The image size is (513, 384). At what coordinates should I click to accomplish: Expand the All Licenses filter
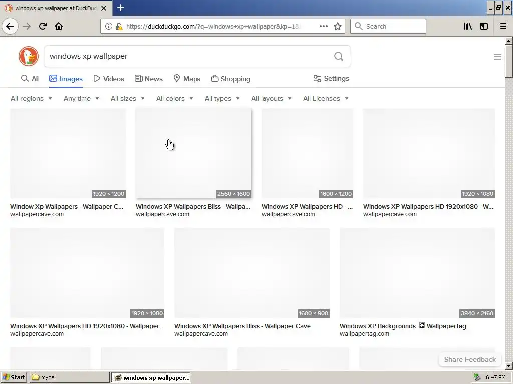pos(326,98)
